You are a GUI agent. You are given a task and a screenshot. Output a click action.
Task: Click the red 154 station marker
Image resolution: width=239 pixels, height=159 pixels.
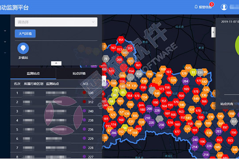pyautogui.click(x=131, y=72)
